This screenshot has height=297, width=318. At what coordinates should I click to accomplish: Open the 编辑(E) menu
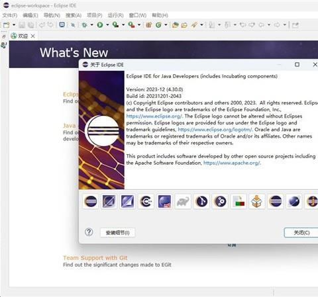click(x=30, y=15)
